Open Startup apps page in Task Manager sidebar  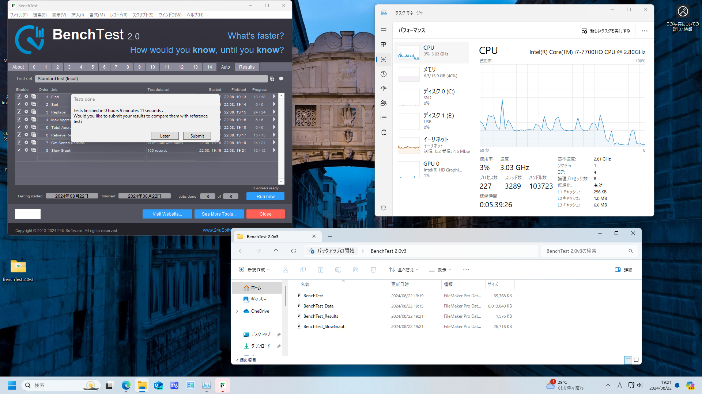pyautogui.click(x=384, y=89)
